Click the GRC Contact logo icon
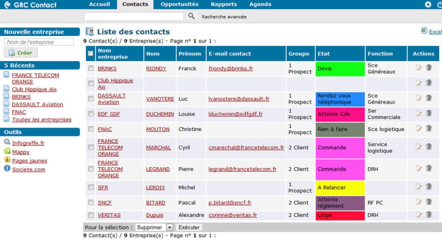This screenshot has width=442, height=240. click(x=7, y=4)
